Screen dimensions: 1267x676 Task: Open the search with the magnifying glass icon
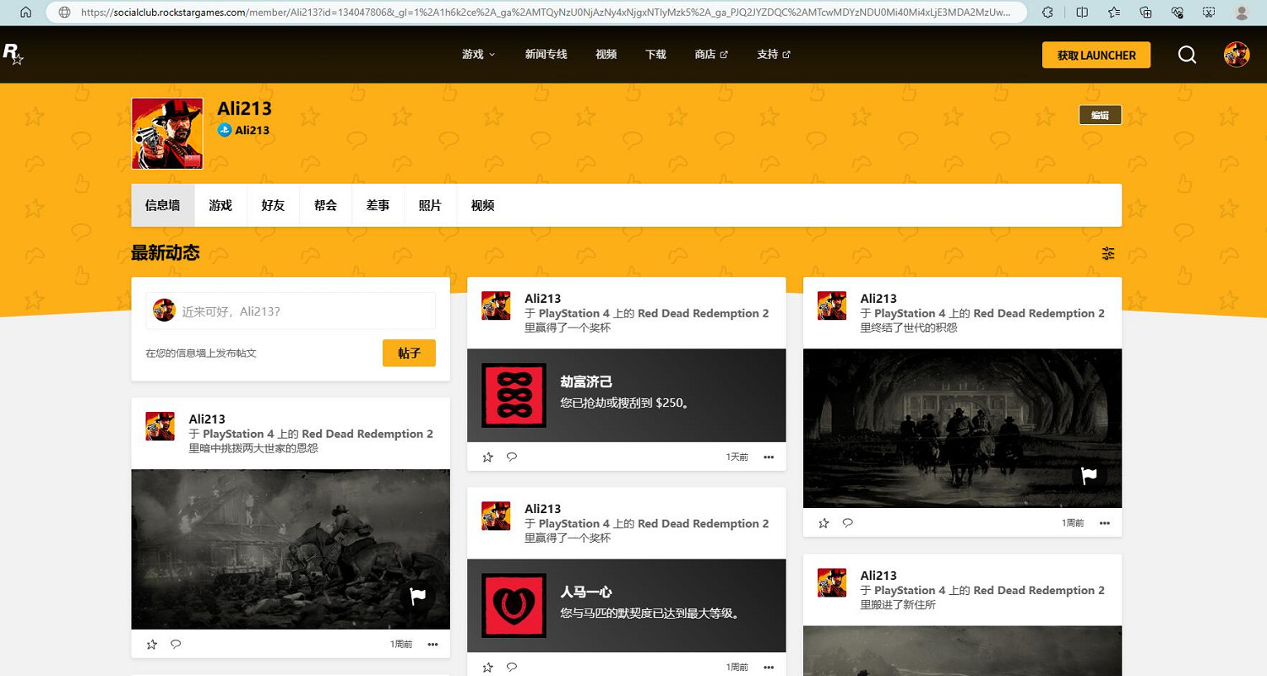click(x=1187, y=54)
